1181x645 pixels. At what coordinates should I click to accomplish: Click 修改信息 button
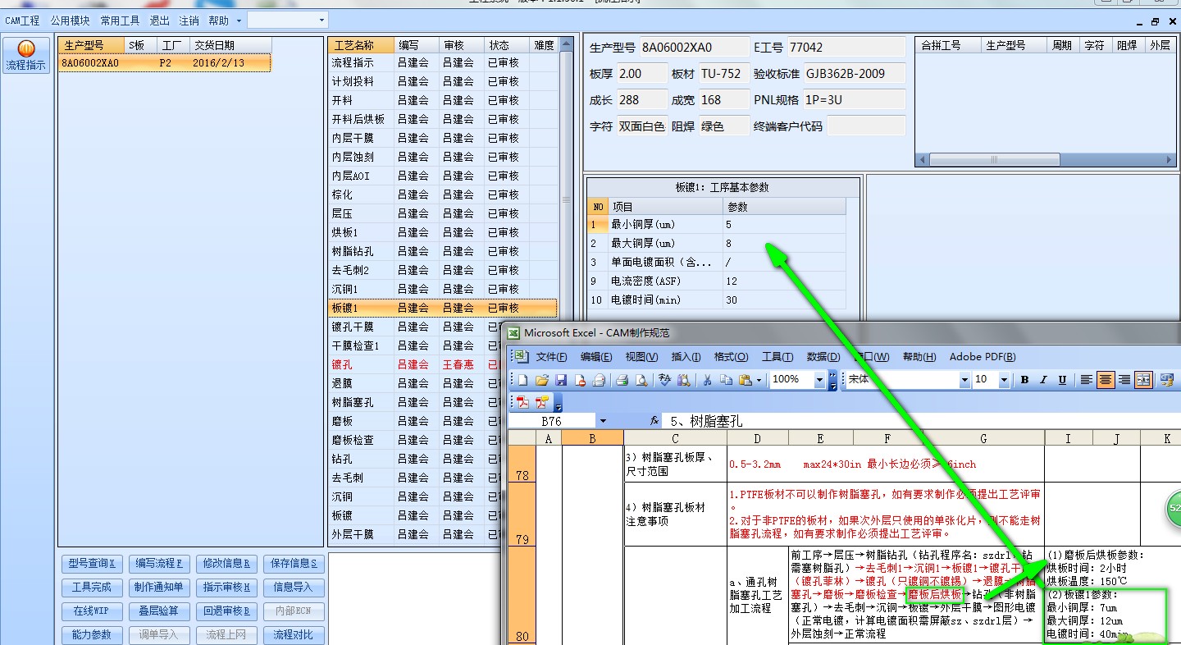click(x=226, y=564)
